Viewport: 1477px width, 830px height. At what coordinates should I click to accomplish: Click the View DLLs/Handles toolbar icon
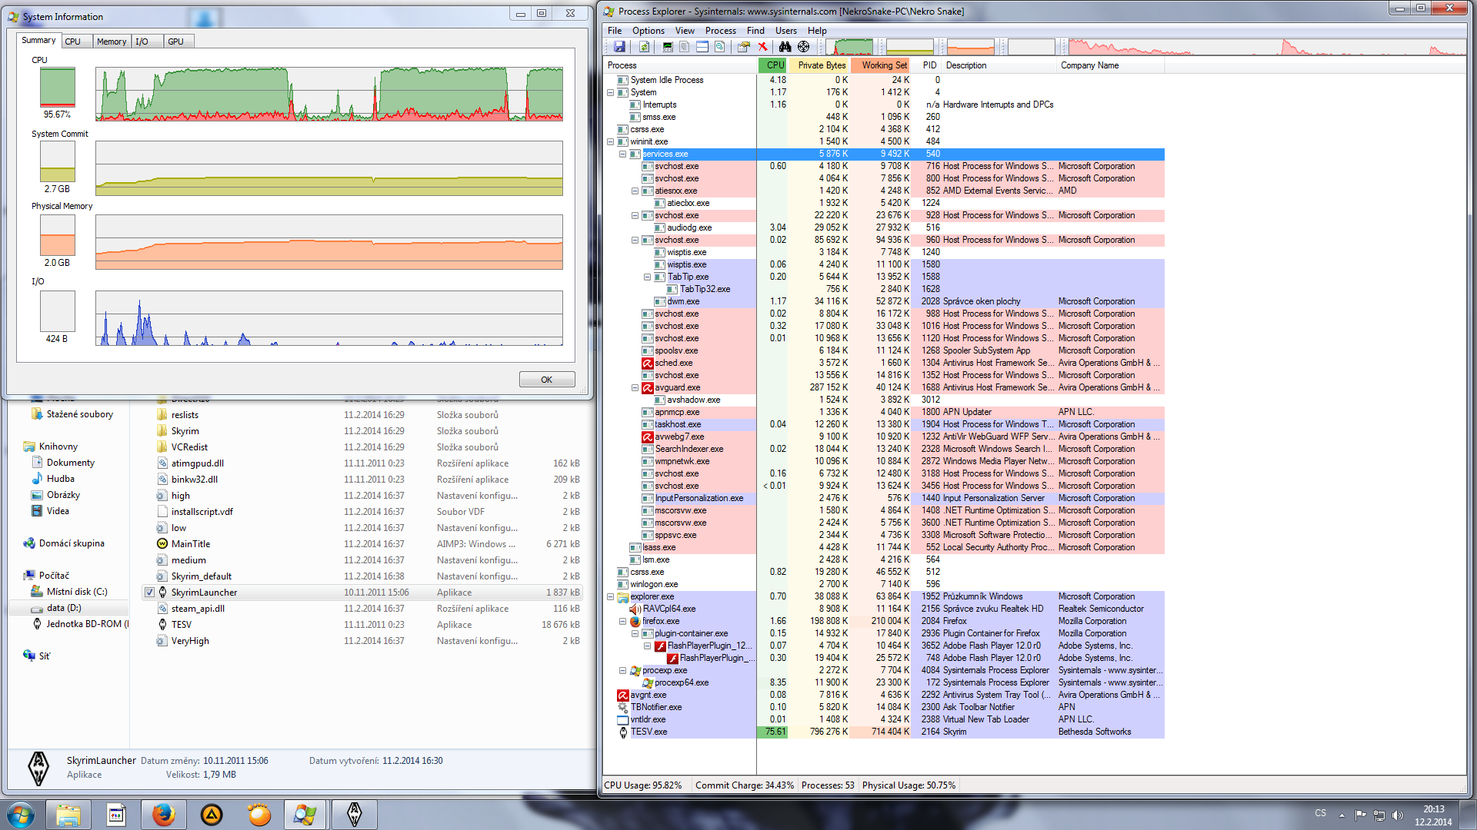pos(720,47)
